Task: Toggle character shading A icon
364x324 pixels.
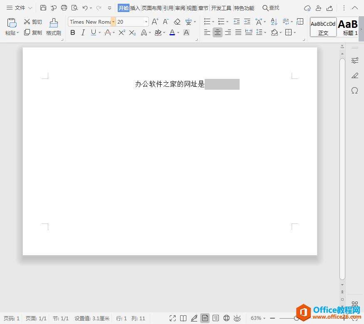Action: coord(186,32)
